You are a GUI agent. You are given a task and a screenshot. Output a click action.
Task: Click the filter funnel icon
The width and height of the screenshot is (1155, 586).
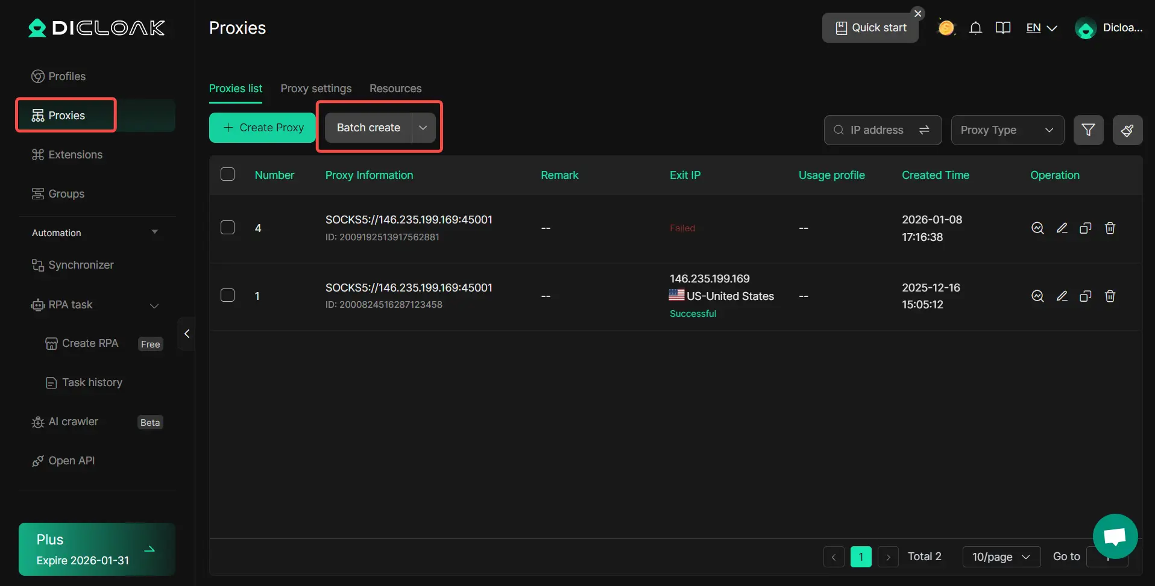pos(1088,130)
